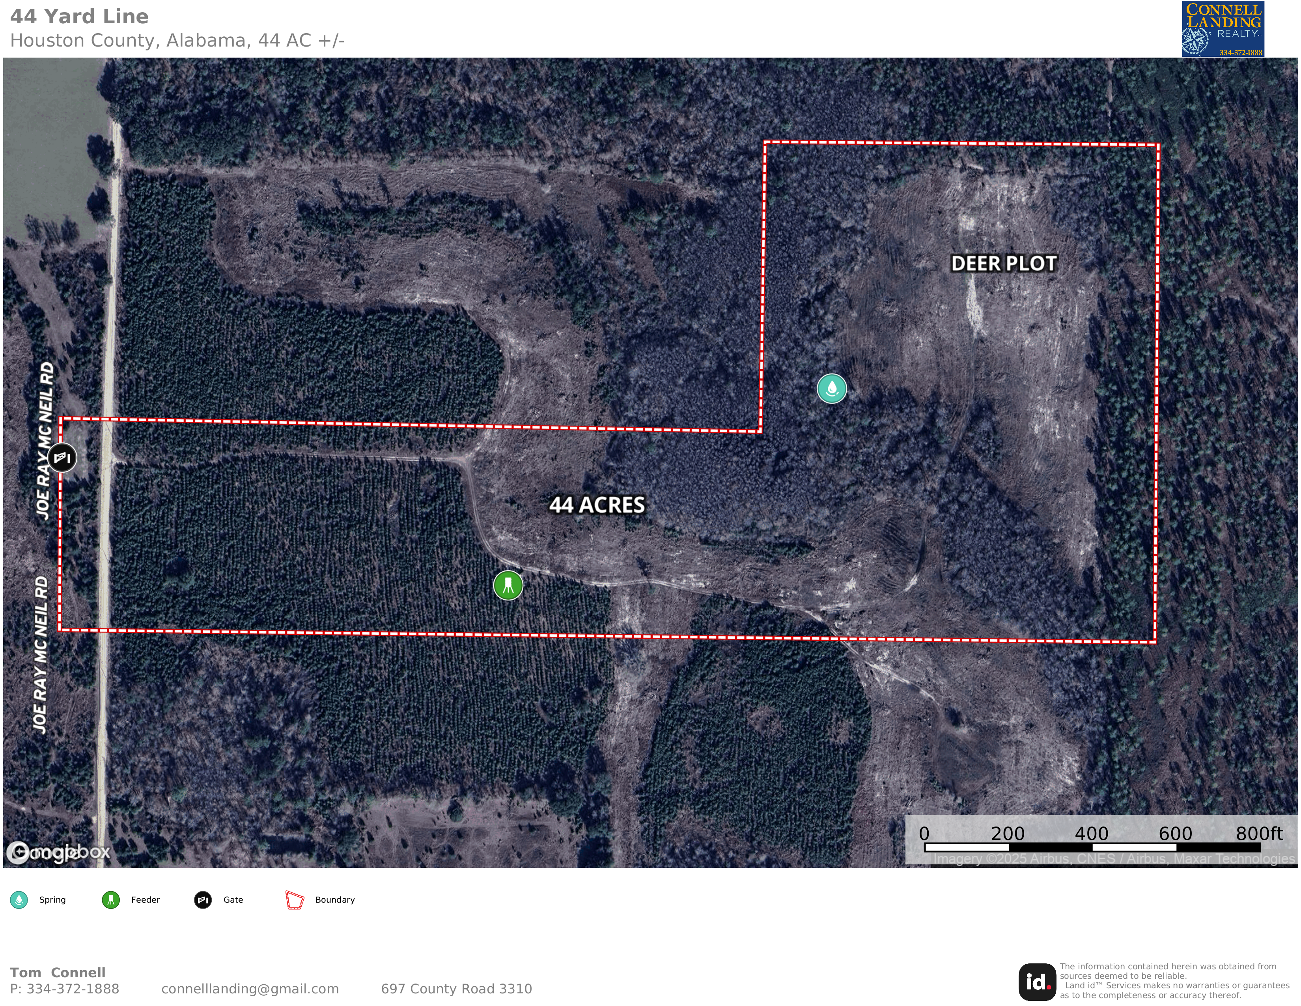Click the 44 ACRES map label

click(597, 505)
